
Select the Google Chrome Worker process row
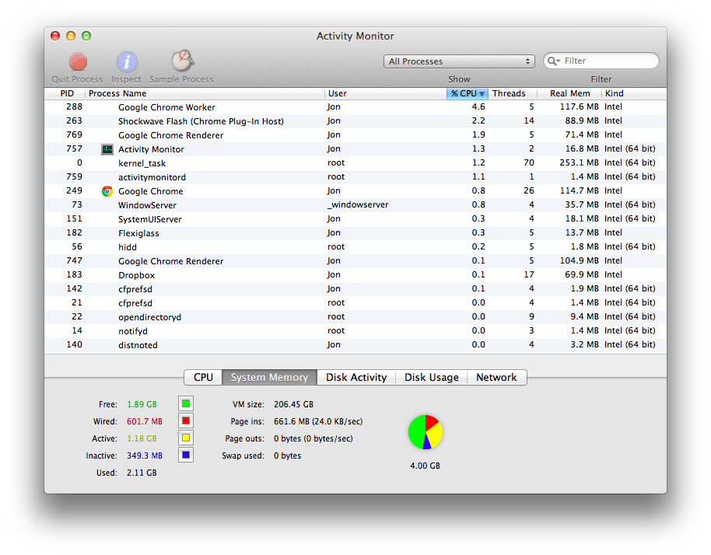(x=355, y=107)
